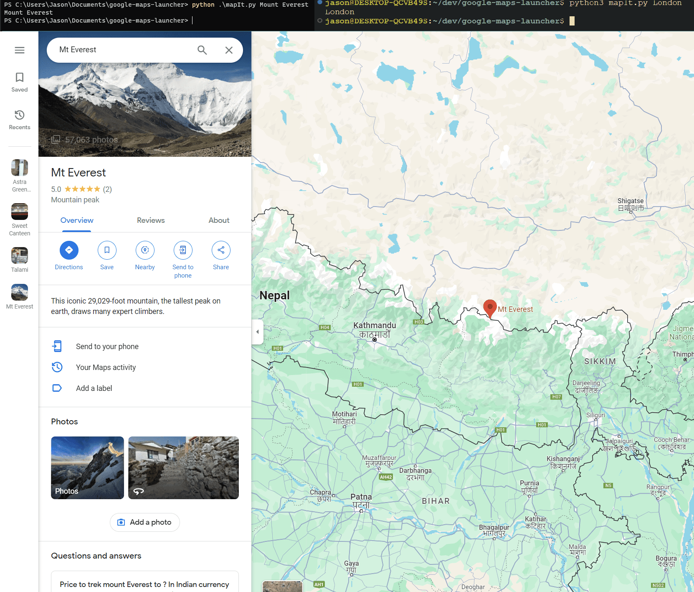
Task: Open the Saved places icon
Action: tap(20, 82)
